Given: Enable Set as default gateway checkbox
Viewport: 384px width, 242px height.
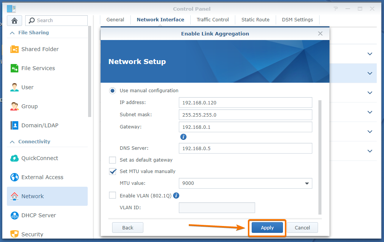Looking at the screenshot, I should [112, 160].
